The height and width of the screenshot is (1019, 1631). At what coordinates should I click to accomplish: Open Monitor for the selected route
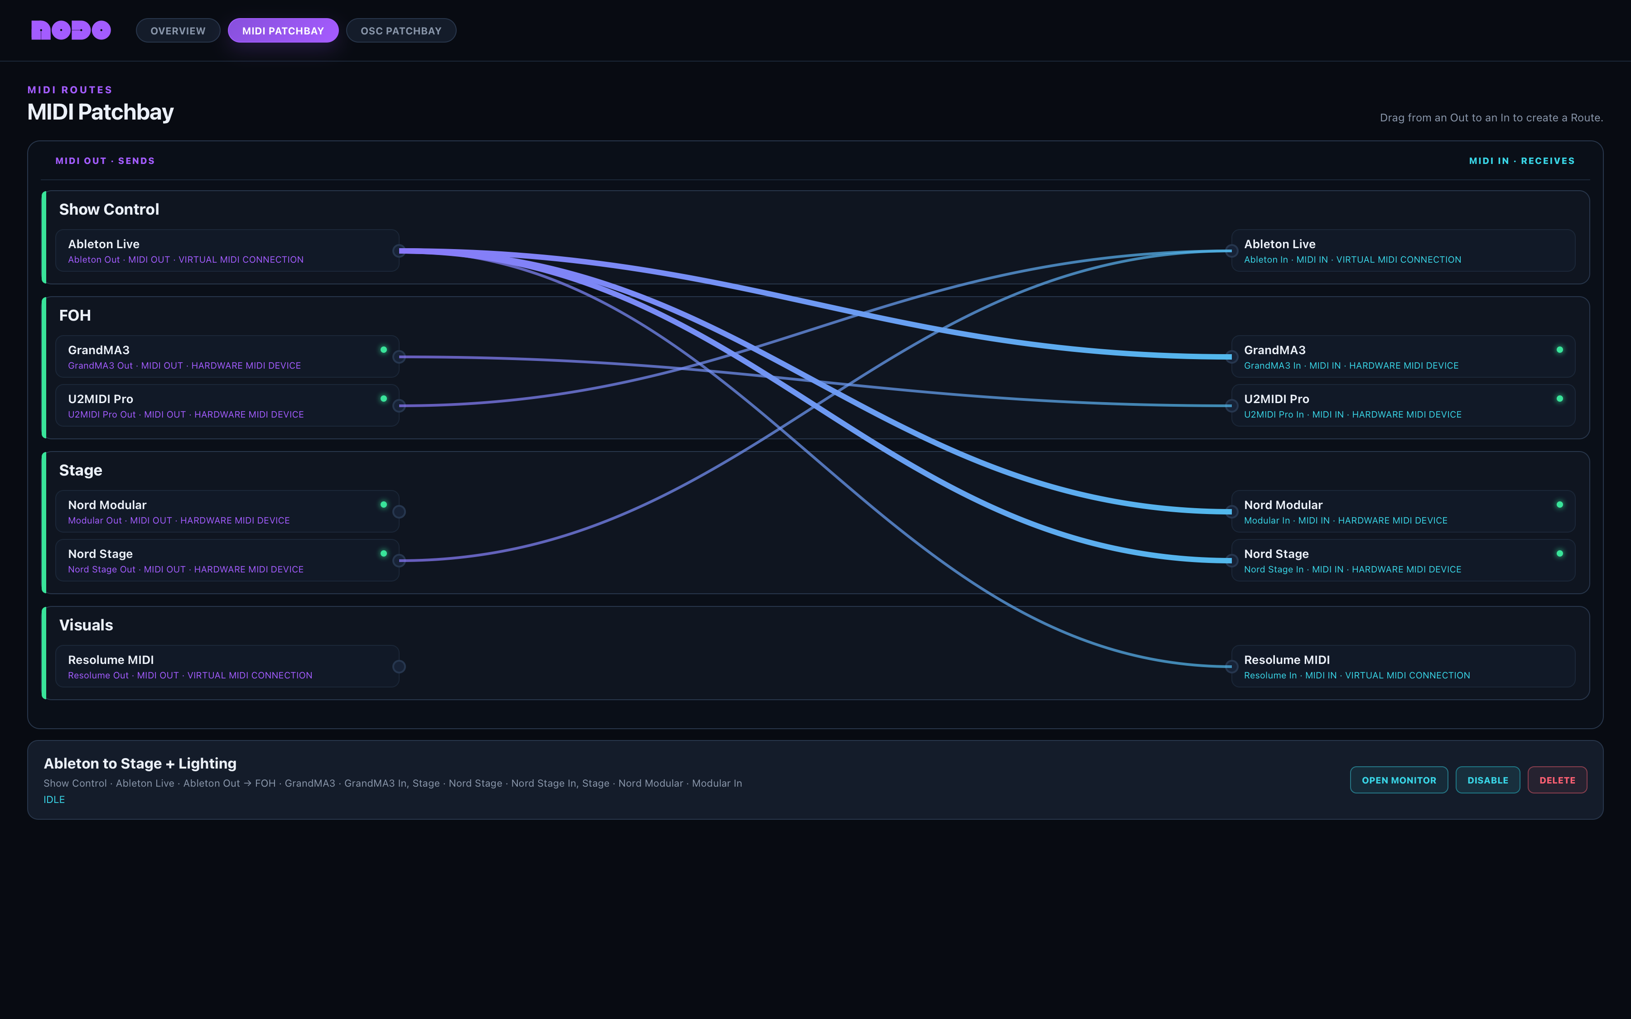click(x=1399, y=780)
